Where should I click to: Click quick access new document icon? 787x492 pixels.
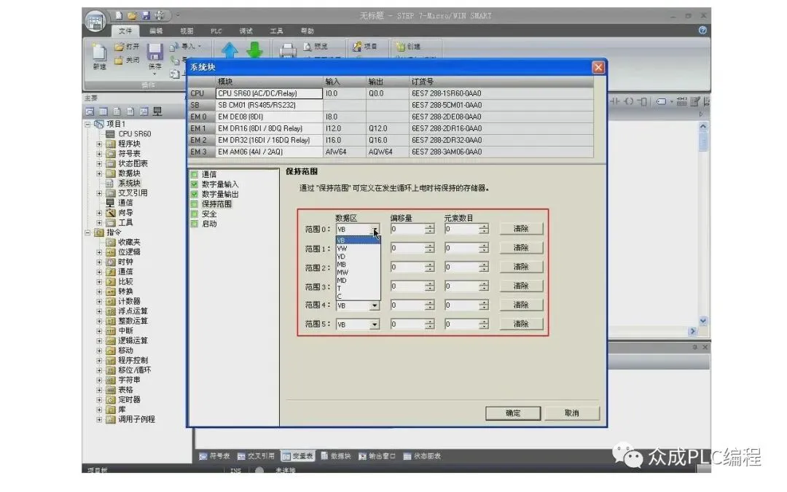(119, 15)
